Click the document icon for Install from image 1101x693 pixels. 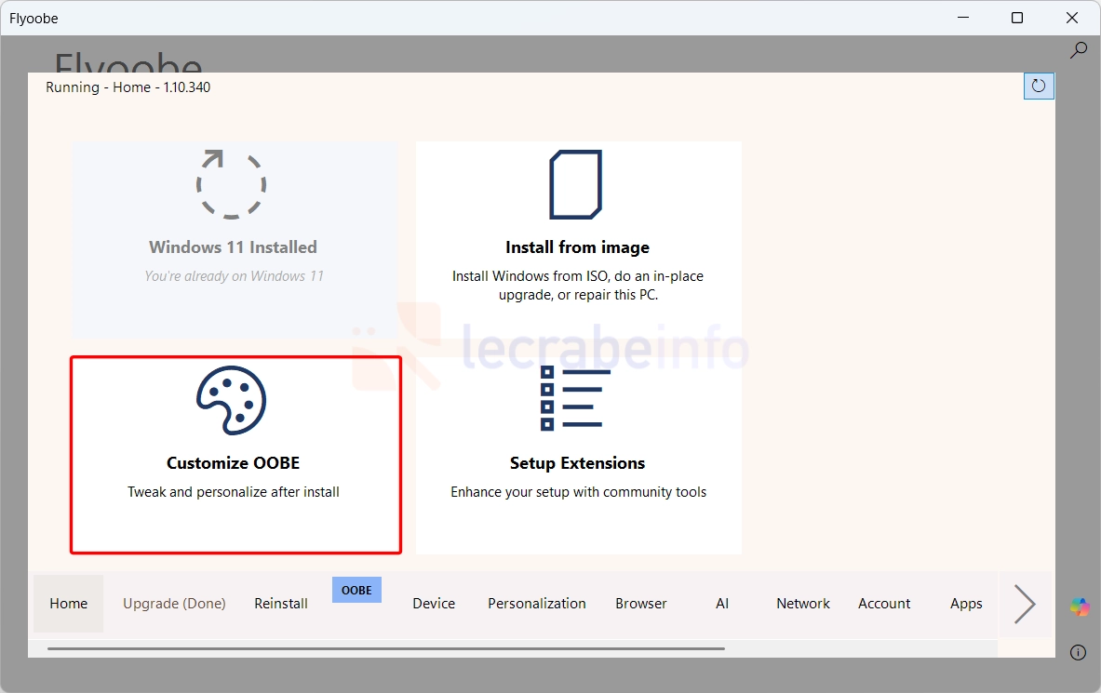click(x=576, y=184)
